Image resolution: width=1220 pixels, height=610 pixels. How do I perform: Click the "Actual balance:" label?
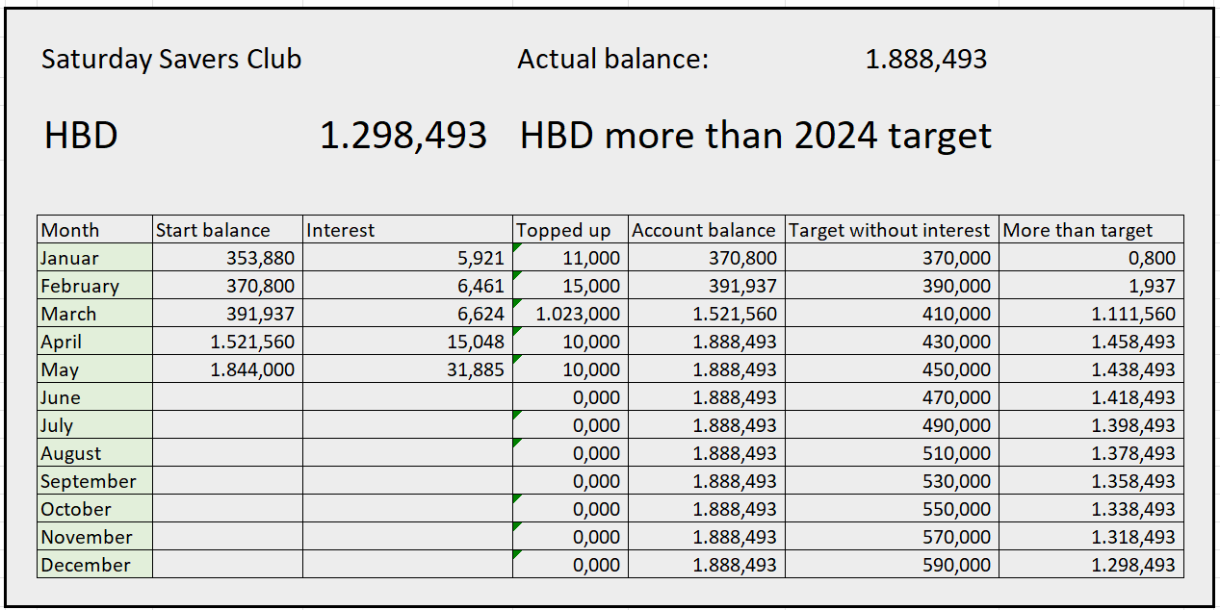612,60
